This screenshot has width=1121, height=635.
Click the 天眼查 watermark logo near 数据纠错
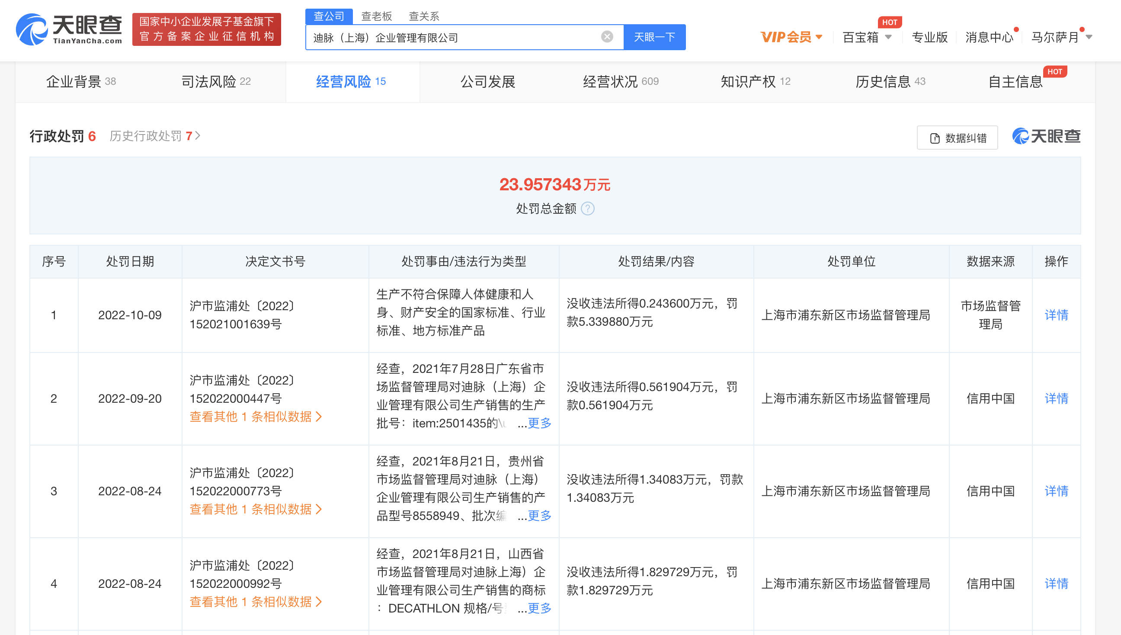pos(1046,137)
